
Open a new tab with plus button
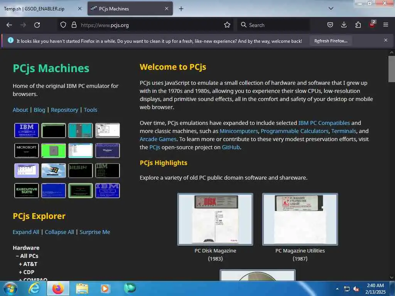point(181,9)
